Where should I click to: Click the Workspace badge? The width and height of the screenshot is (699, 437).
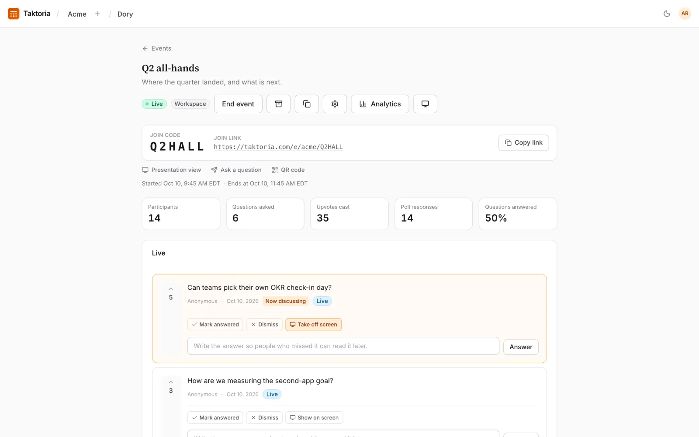click(190, 104)
